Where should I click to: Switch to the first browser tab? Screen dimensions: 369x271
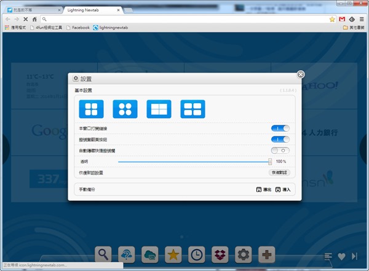pos(34,10)
